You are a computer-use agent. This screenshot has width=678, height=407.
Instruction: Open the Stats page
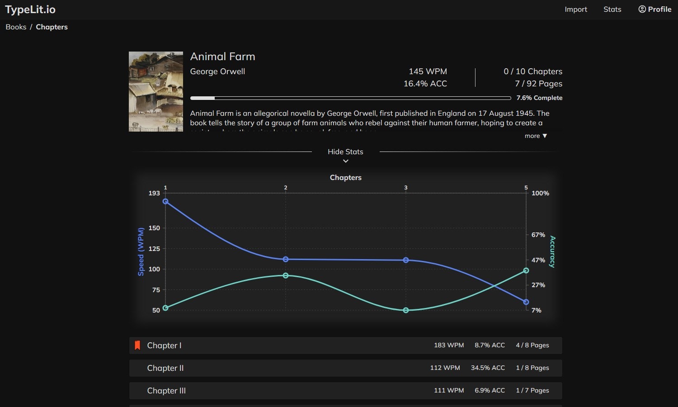[612, 9]
